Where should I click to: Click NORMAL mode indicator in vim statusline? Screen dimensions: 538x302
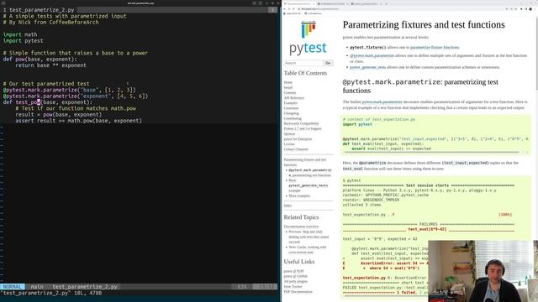pyautogui.click(x=13, y=287)
